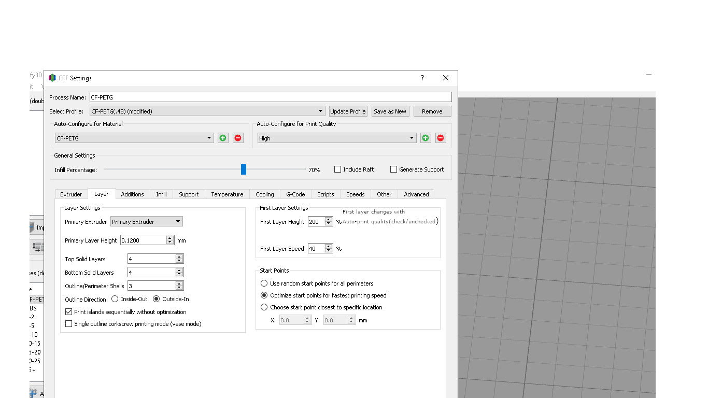
Task: Click the help question mark in title bar
Action: [422, 78]
